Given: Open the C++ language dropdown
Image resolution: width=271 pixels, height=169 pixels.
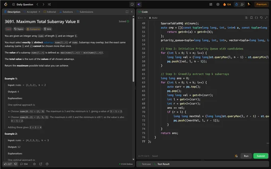Looking at the screenshot, I should pos(142,18).
